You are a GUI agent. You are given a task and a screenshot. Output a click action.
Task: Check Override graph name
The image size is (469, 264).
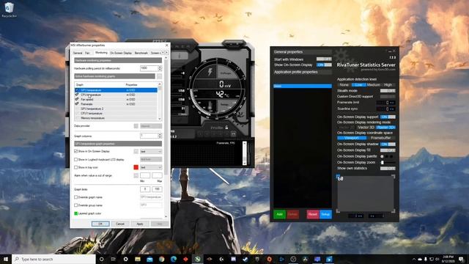pyautogui.click(x=76, y=197)
